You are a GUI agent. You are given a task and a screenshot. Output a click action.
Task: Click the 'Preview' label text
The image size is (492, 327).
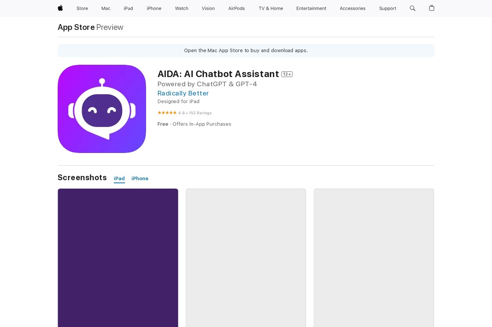(110, 27)
